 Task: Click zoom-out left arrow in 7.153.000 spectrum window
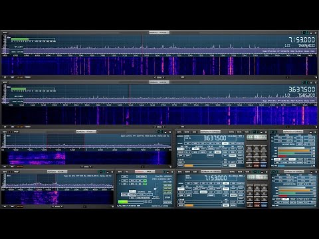(155, 77)
